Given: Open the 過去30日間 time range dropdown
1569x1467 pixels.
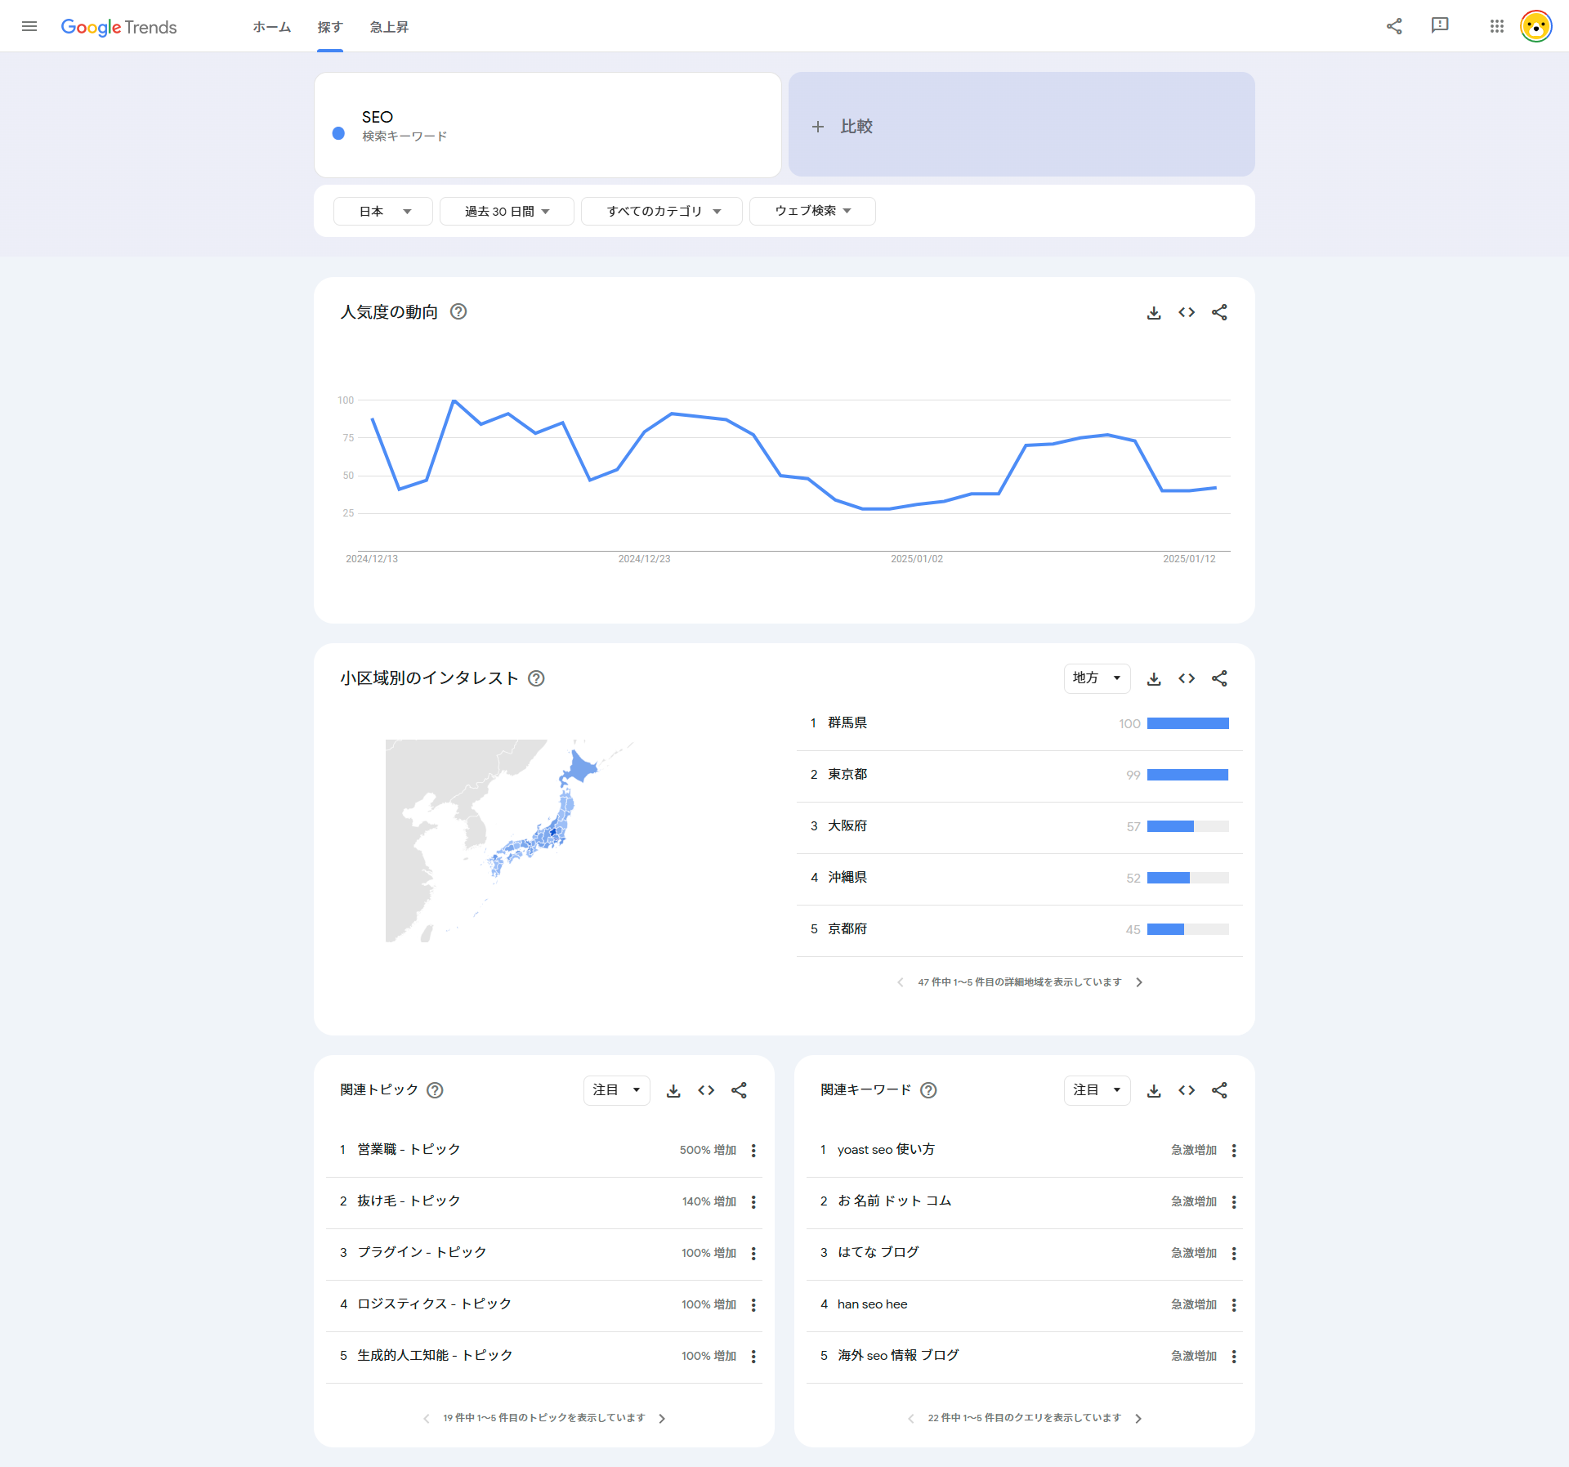Looking at the screenshot, I should click(x=506, y=211).
